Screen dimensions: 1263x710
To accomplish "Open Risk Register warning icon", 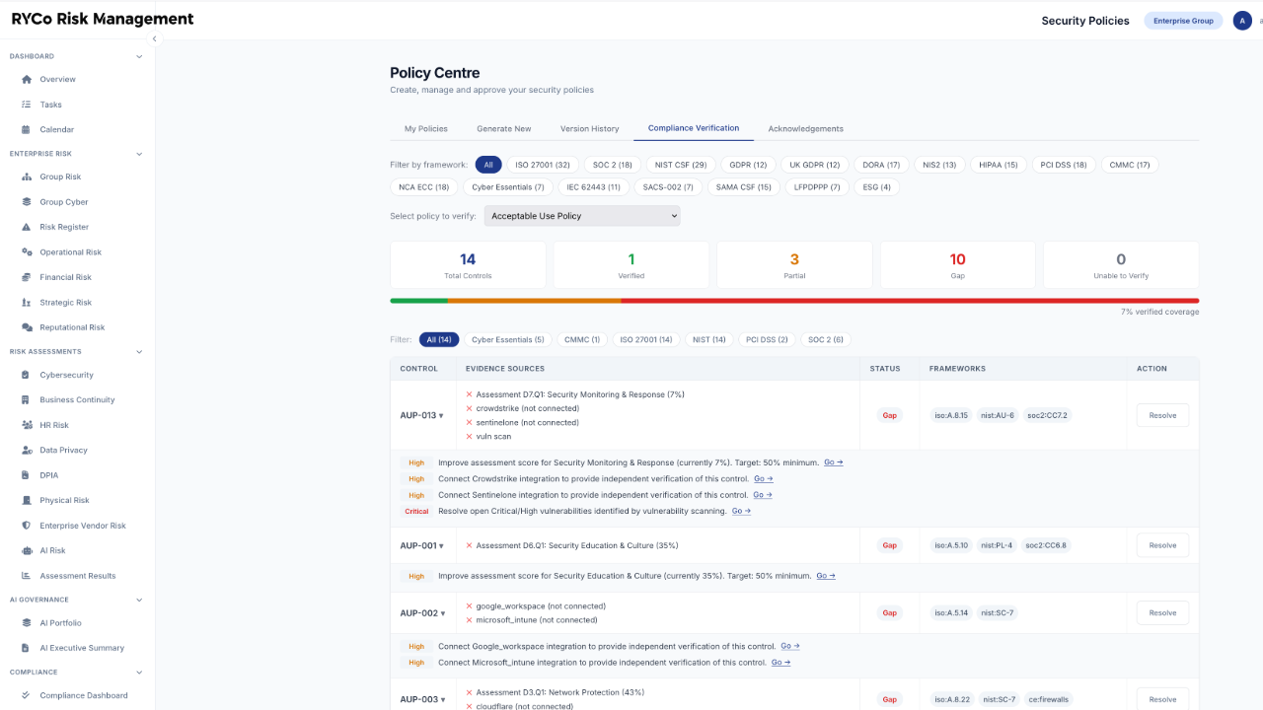I will tap(27, 227).
